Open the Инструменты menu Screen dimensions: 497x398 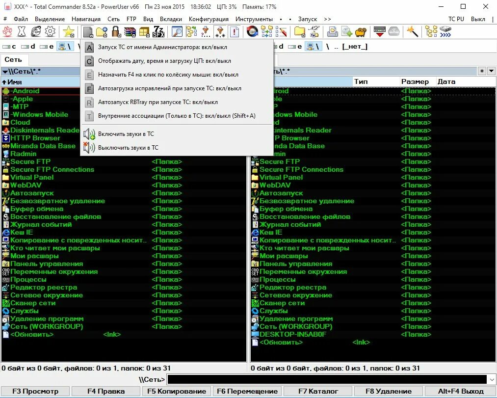pyautogui.click(x=254, y=19)
